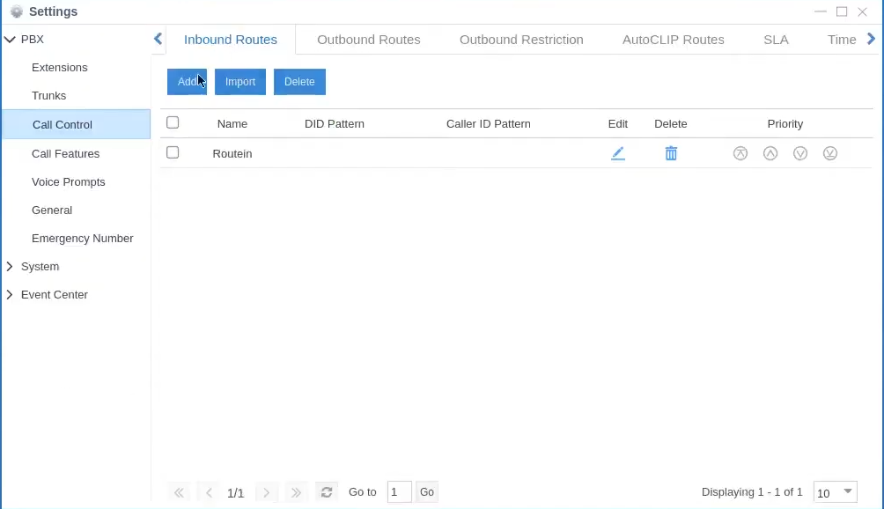This screenshot has width=884, height=509.
Task: Switch to Outbound Routes tab
Action: tap(369, 40)
